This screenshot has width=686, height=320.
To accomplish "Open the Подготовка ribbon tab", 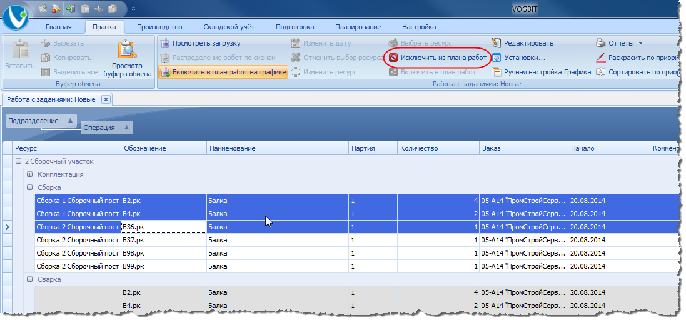I will [x=295, y=27].
